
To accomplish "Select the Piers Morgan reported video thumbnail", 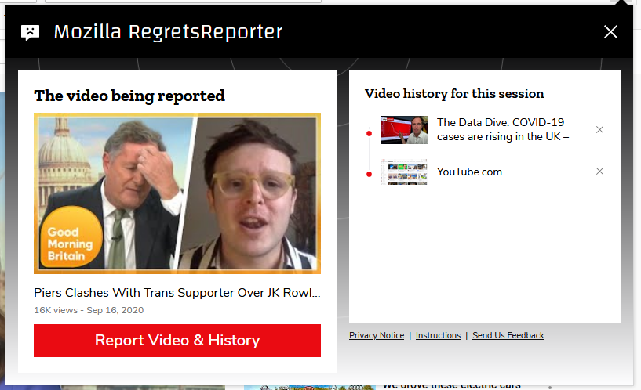I will pyautogui.click(x=177, y=193).
